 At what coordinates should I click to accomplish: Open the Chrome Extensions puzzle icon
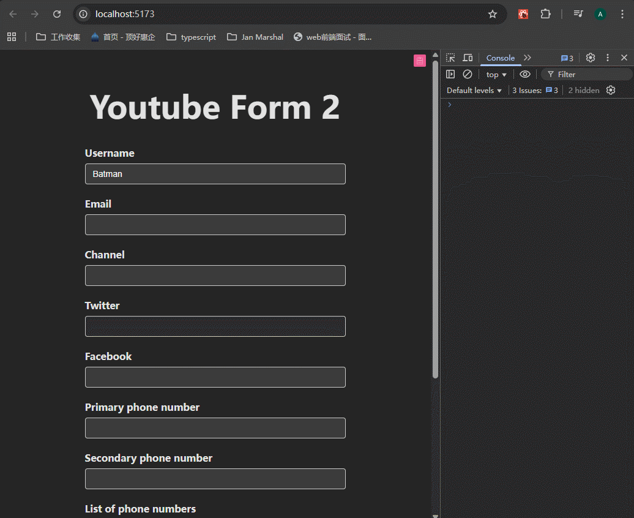pyautogui.click(x=545, y=14)
